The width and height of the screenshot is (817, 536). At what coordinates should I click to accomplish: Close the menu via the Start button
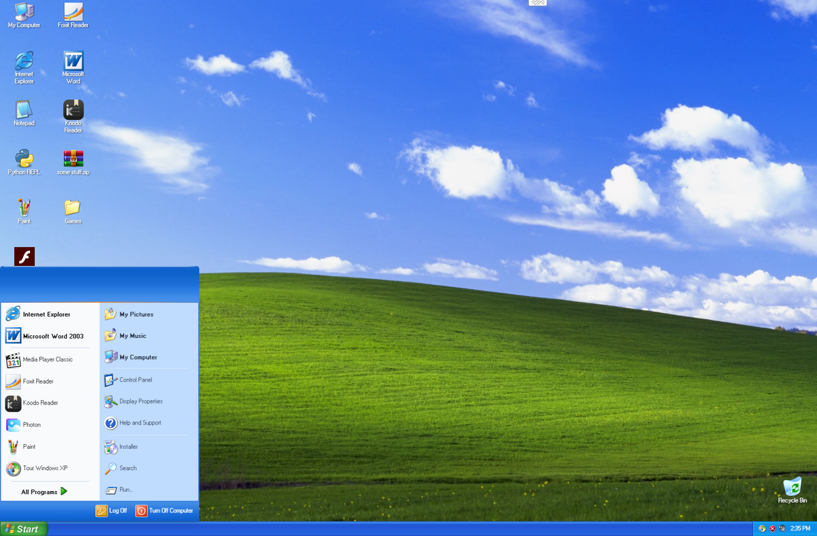click(24, 529)
